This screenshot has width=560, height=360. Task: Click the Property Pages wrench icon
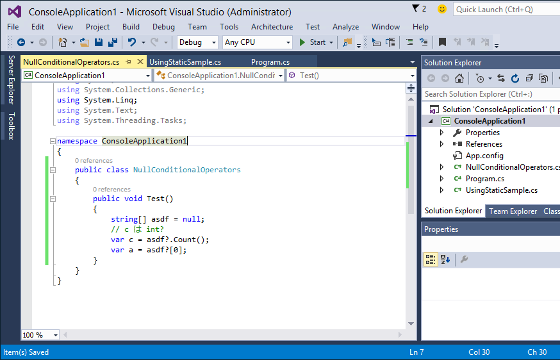(464, 259)
